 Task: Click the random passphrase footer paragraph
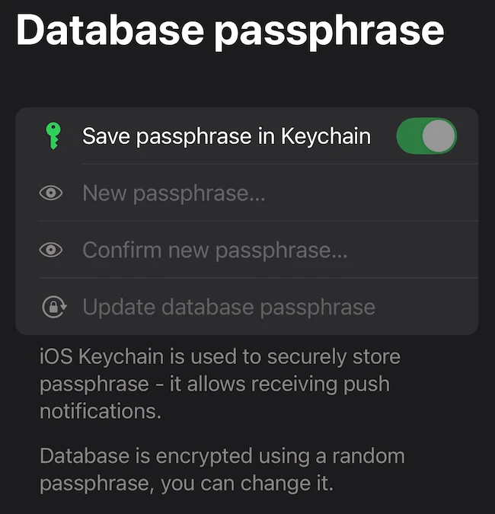click(222, 469)
